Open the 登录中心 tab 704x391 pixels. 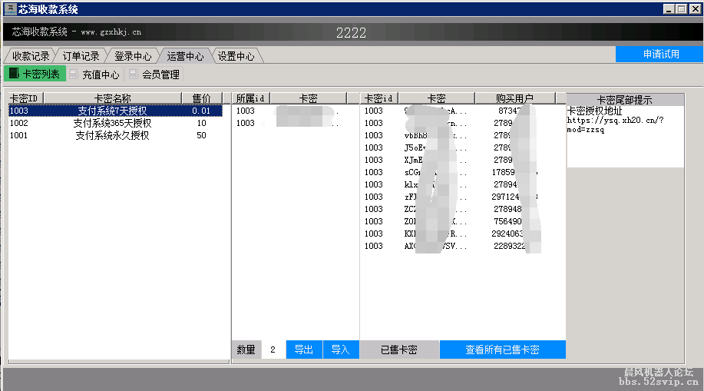tap(133, 56)
